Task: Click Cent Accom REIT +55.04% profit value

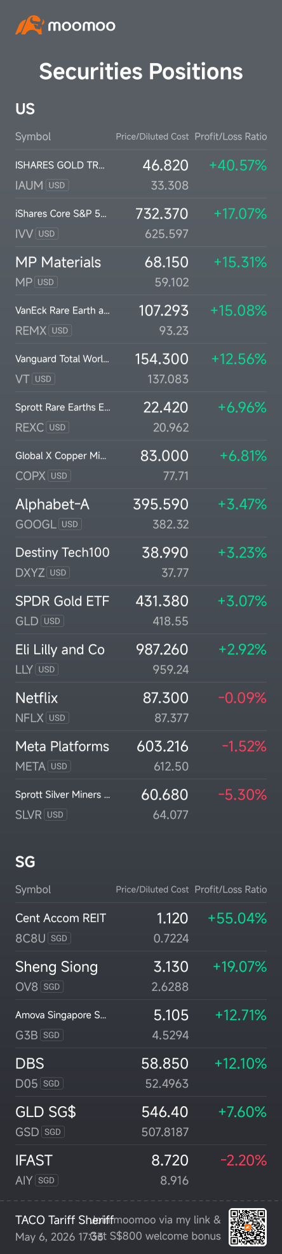Action: coord(237,918)
